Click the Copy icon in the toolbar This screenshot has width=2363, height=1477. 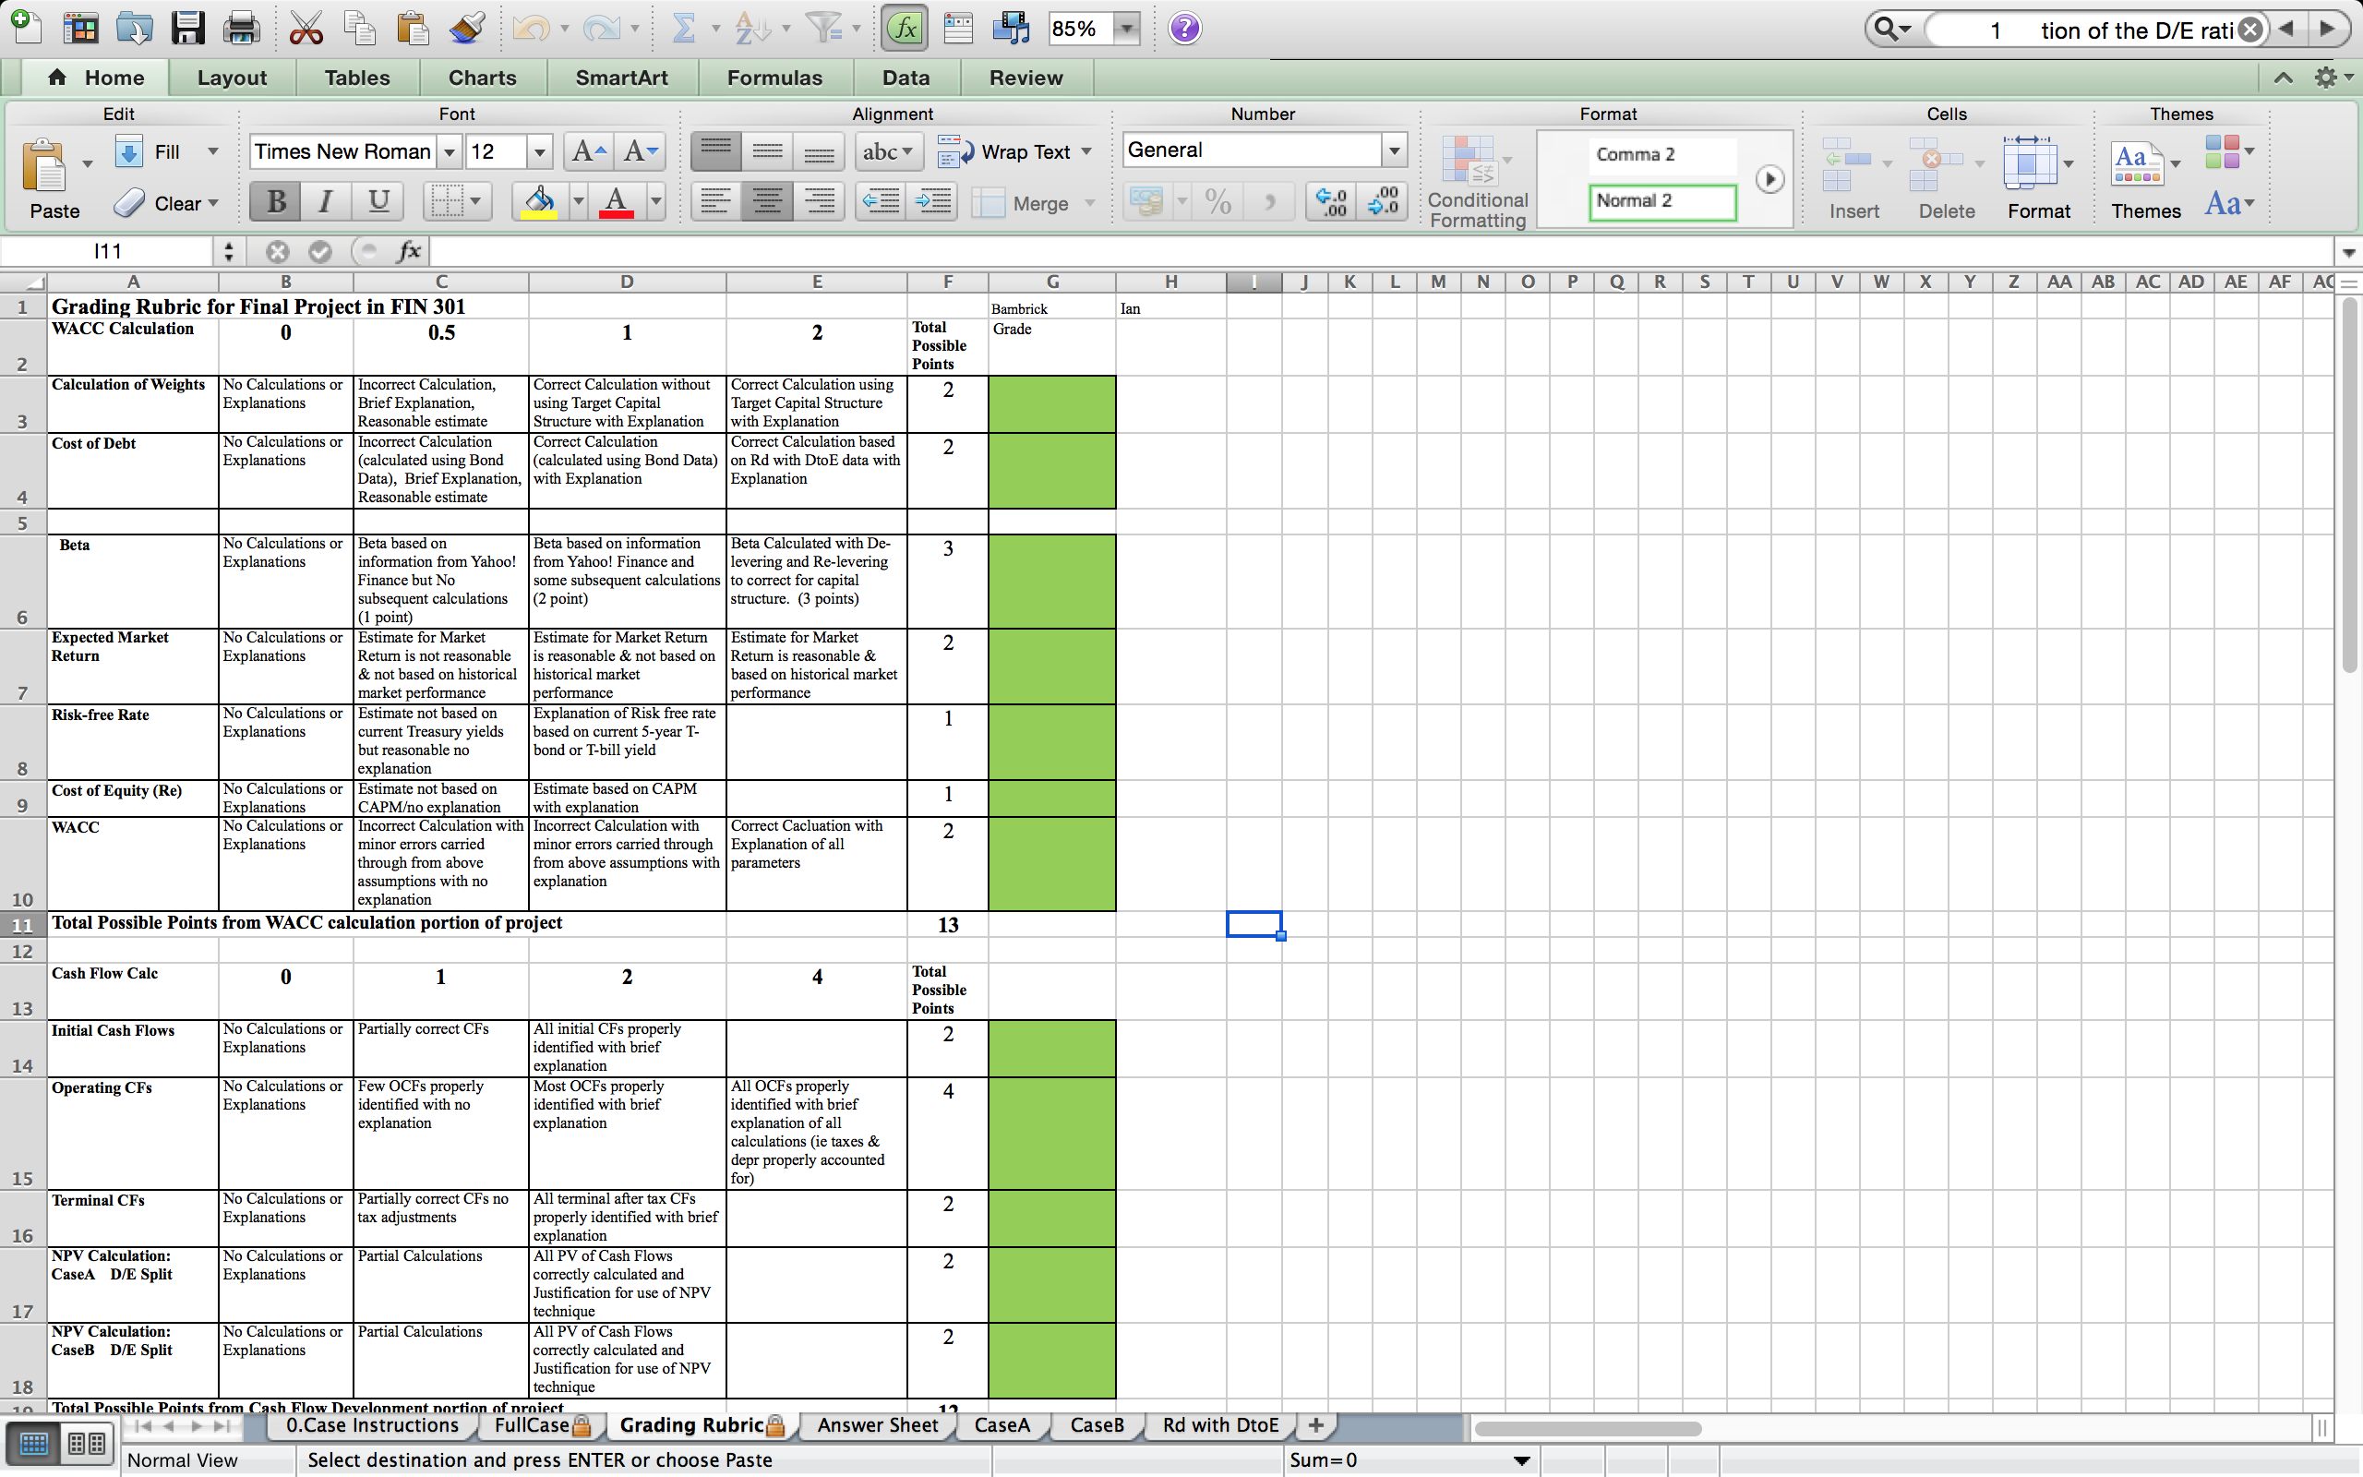tap(360, 28)
